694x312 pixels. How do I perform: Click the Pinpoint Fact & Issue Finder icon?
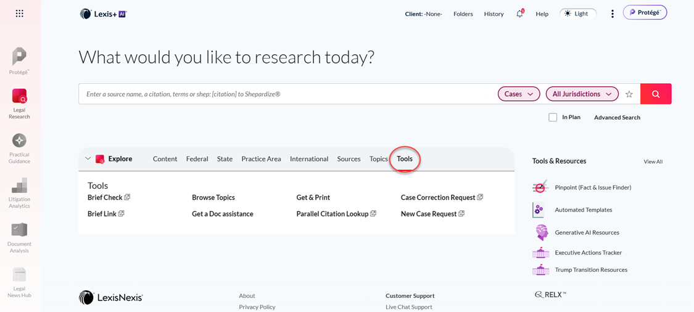[540, 187]
